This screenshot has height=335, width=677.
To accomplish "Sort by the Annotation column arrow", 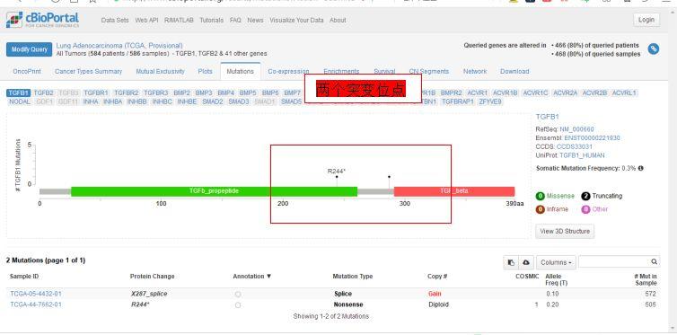I will 269,277.
